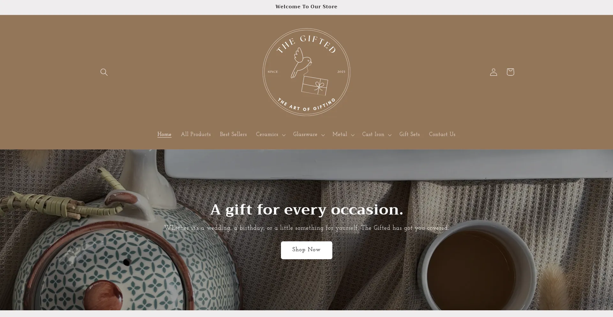Click the Ceramics menu label
613x317 pixels.
click(267, 134)
